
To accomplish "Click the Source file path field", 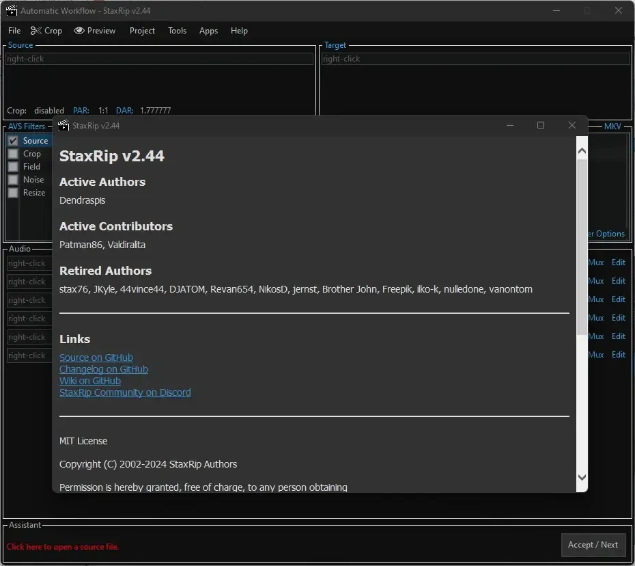I will (x=159, y=59).
